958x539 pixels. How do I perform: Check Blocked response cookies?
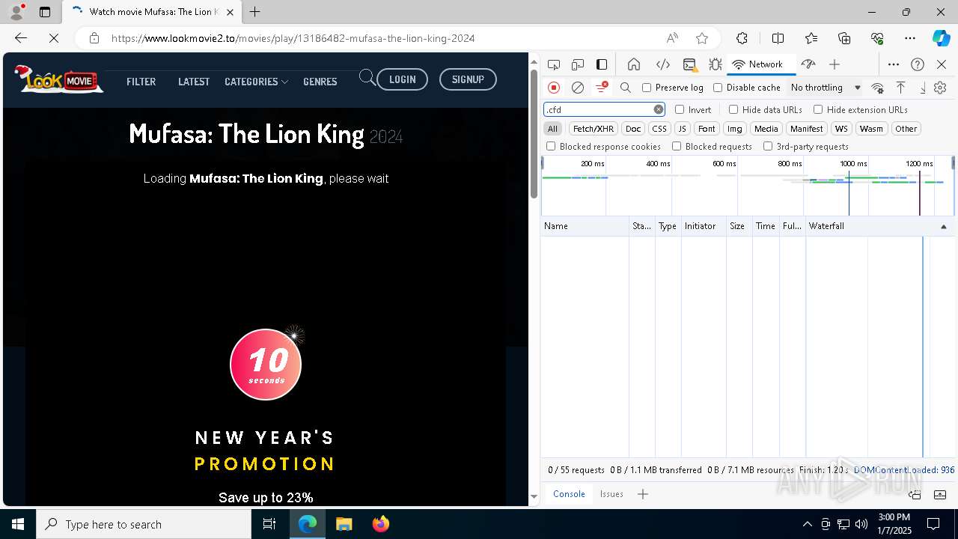(551, 147)
